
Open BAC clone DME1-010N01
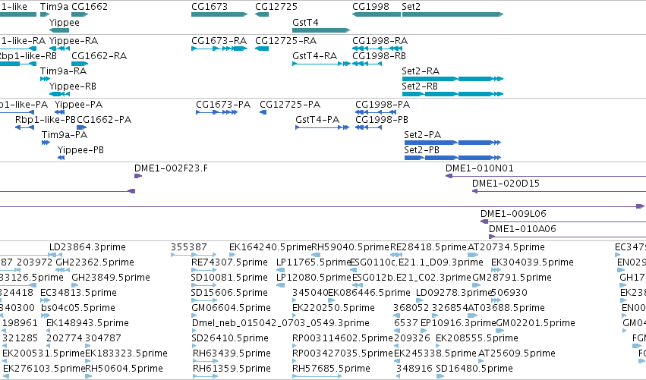click(x=546, y=176)
